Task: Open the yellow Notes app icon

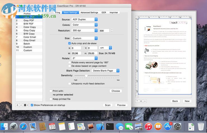Action: pyautogui.click(x=62, y=126)
